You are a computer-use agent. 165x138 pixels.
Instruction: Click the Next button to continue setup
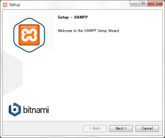121,128
